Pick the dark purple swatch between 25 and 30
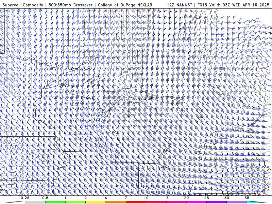272x204 pixels. [x=217, y=202]
